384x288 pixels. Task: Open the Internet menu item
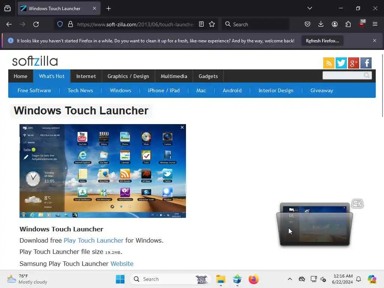[x=86, y=76]
